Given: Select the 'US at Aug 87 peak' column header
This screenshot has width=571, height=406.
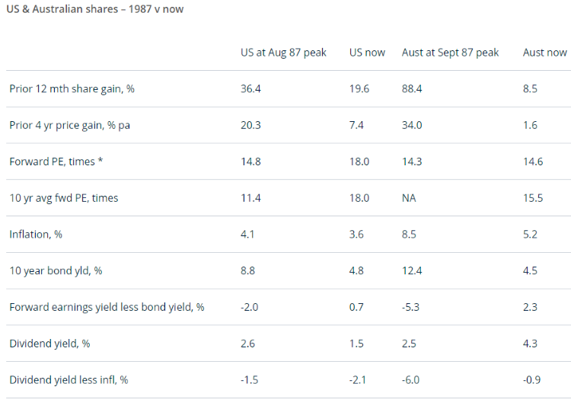Looking at the screenshot, I should point(283,53).
